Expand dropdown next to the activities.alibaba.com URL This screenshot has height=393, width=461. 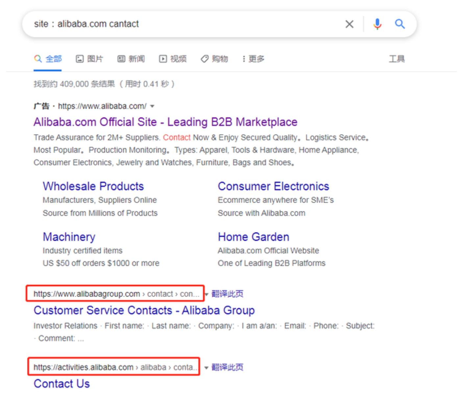[x=206, y=367]
